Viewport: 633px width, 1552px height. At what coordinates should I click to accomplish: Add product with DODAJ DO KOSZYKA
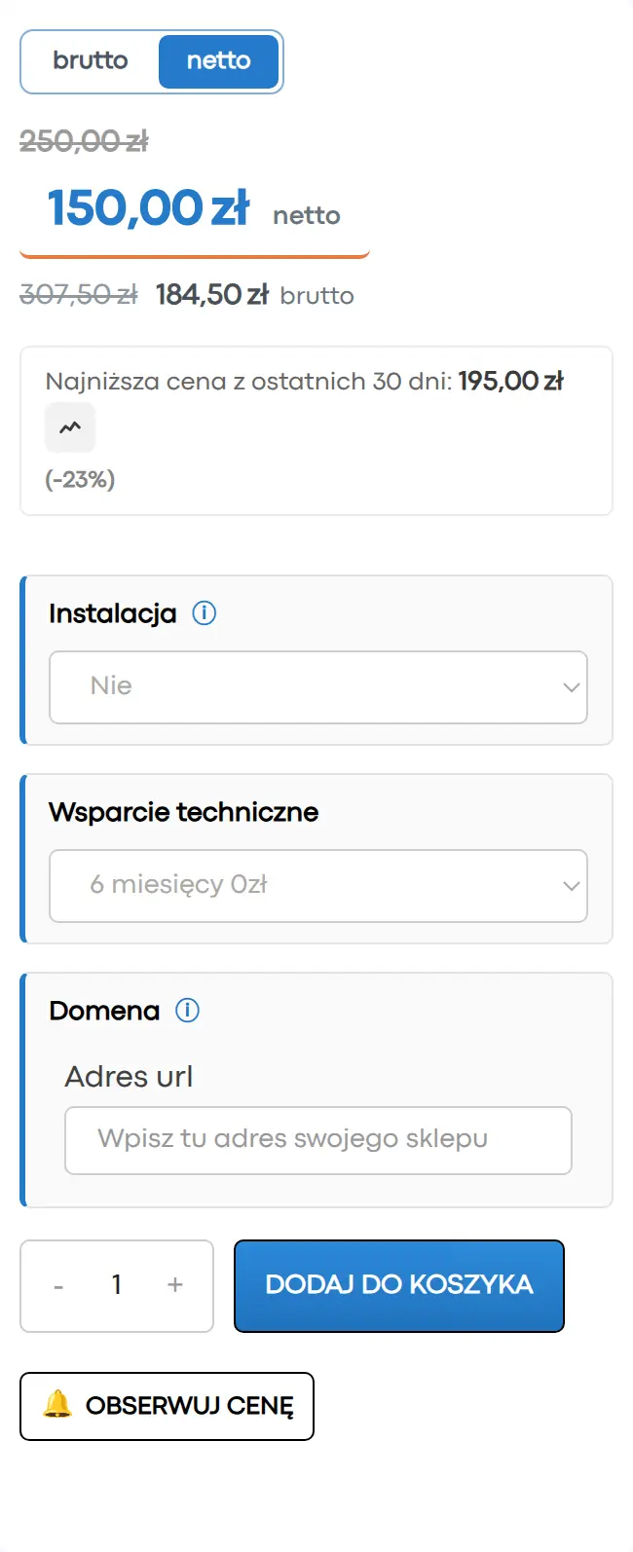(399, 1285)
